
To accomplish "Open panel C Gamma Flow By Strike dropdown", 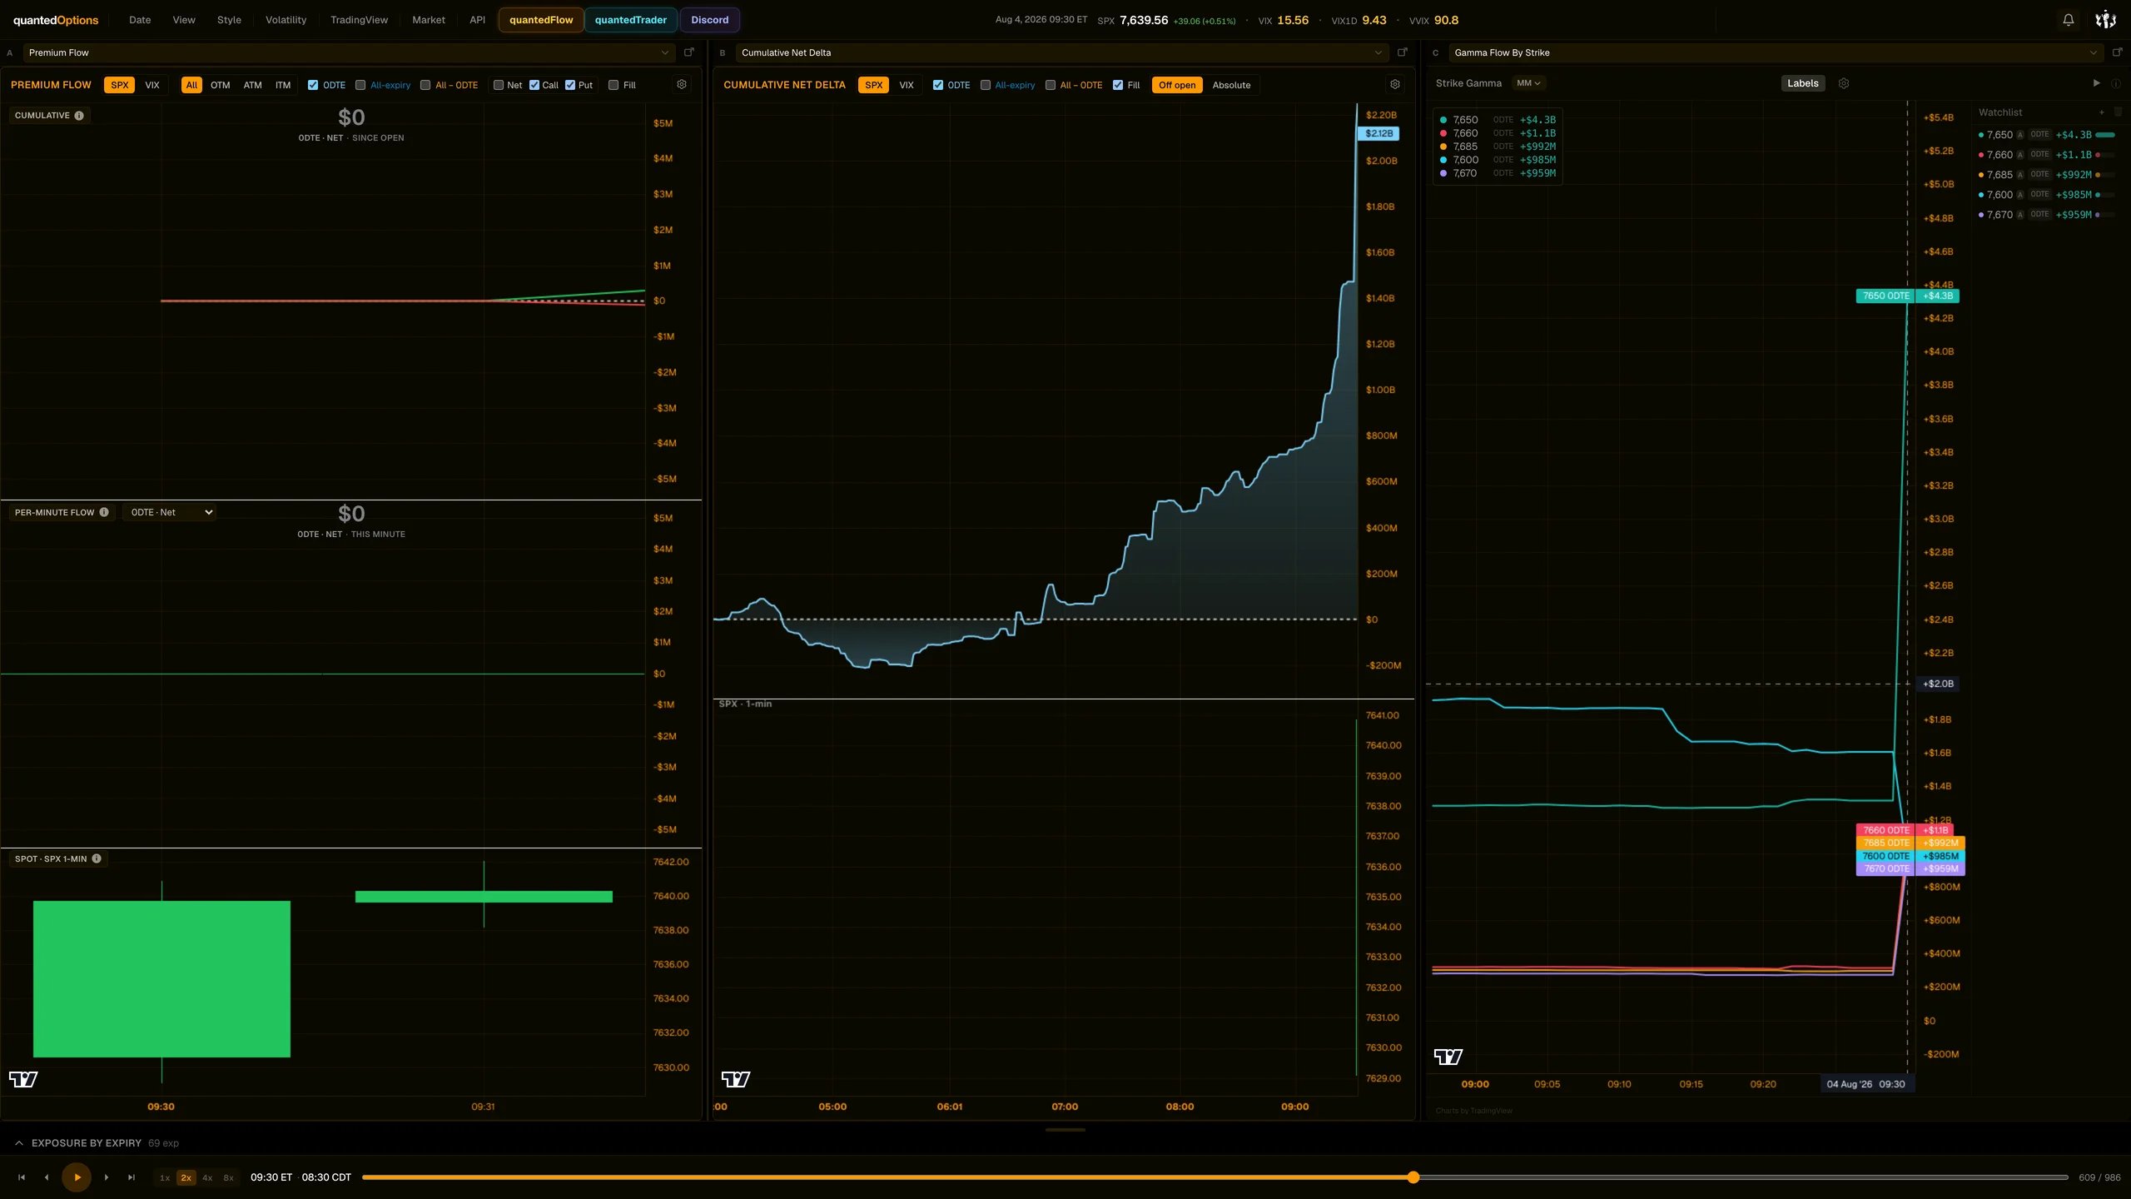I will coord(1775,52).
